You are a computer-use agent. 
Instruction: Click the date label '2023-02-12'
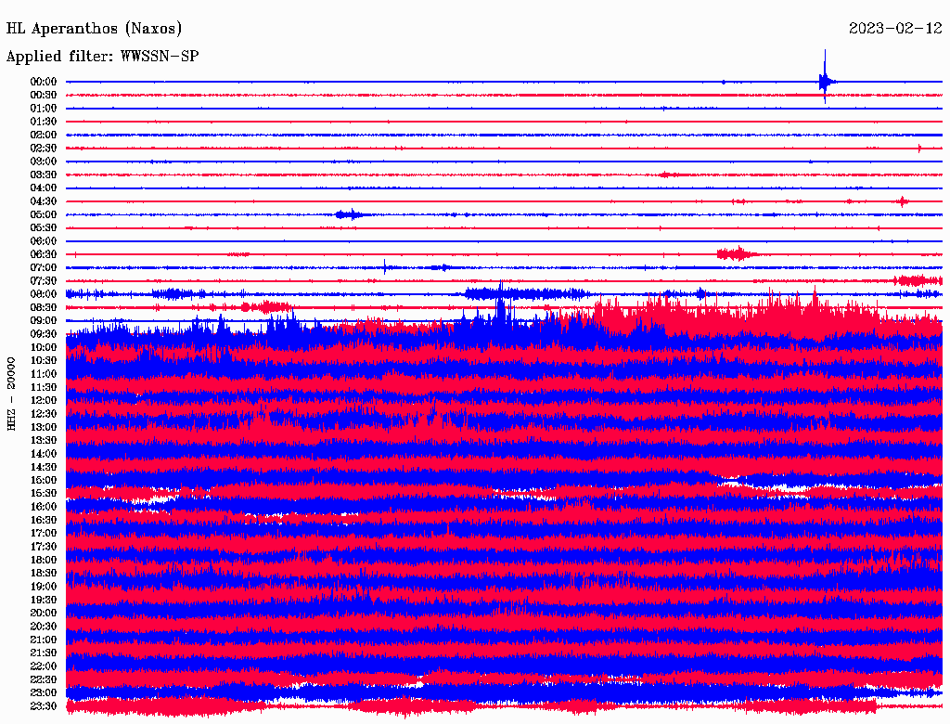[x=895, y=29]
